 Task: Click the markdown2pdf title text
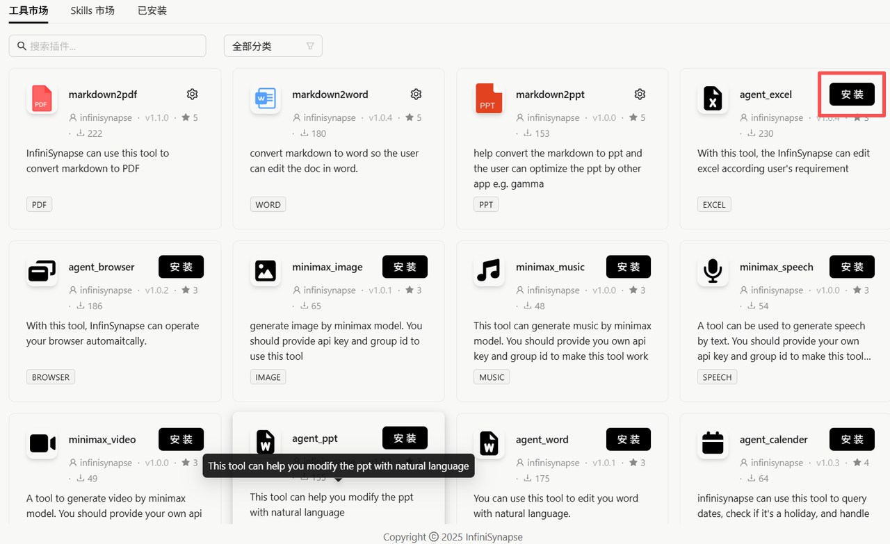[103, 94]
